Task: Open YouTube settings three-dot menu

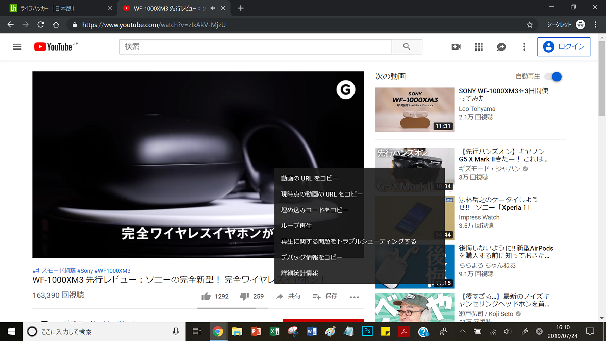Action: [524, 46]
